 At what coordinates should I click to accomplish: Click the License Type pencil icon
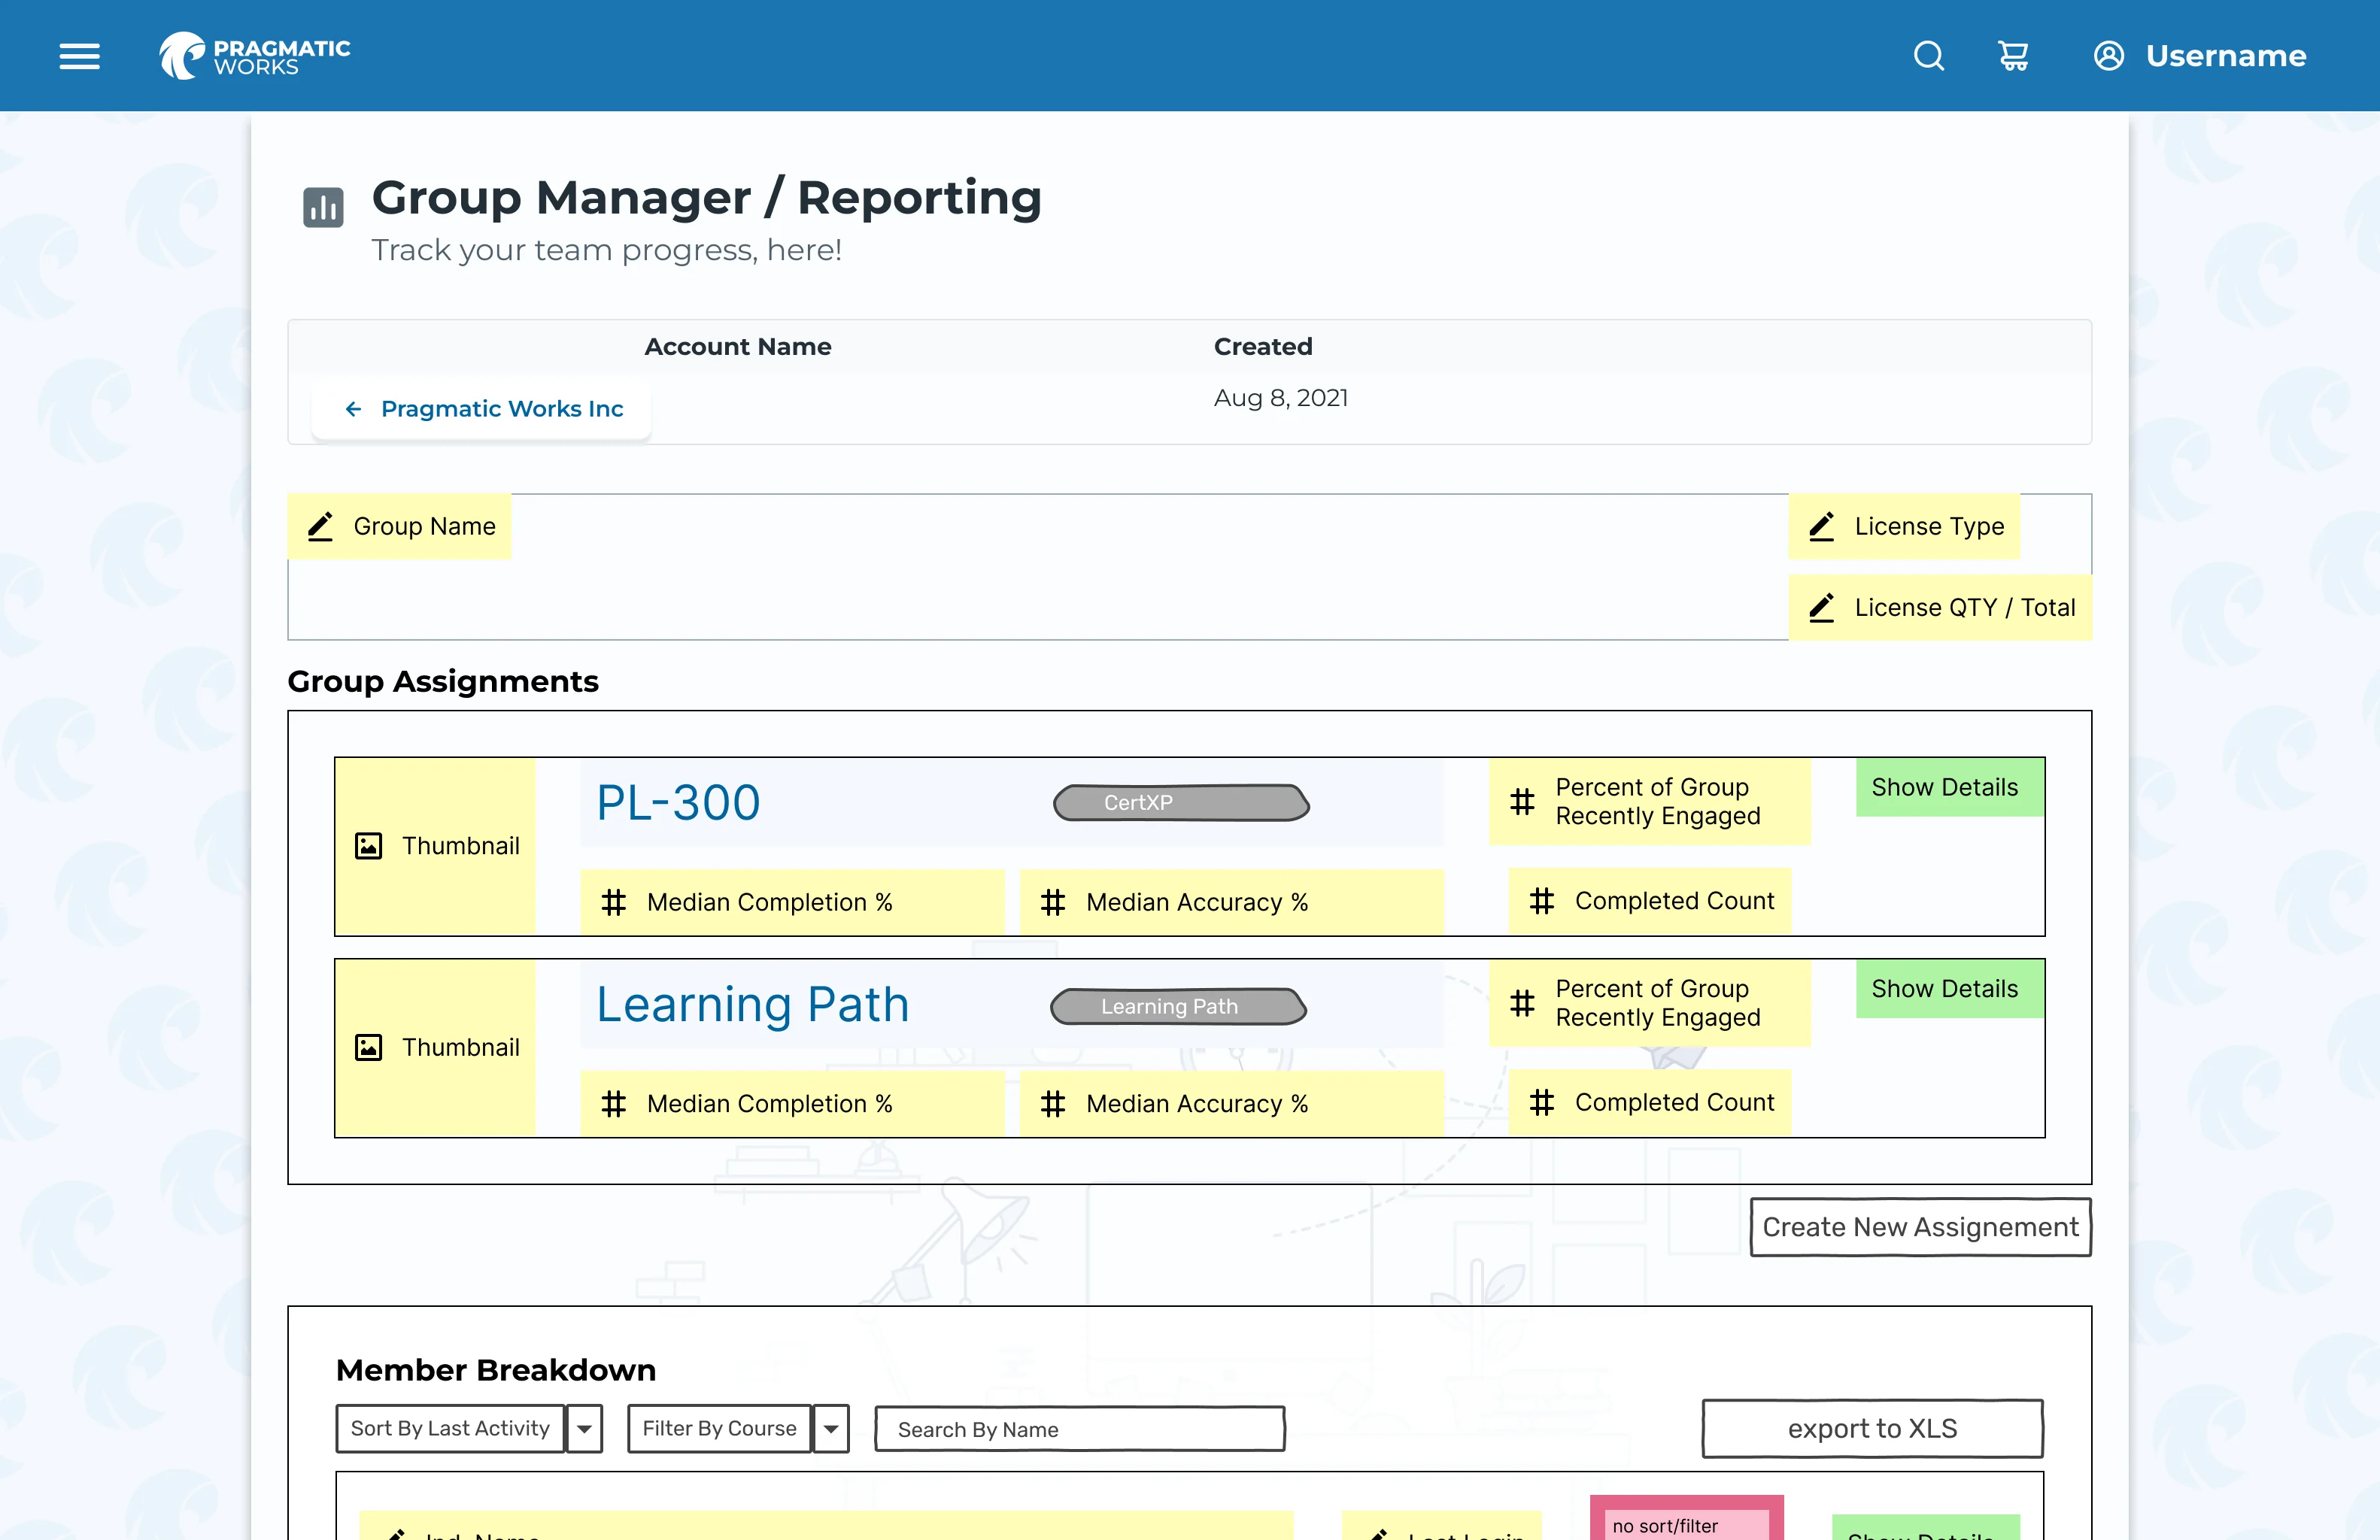(1822, 526)
